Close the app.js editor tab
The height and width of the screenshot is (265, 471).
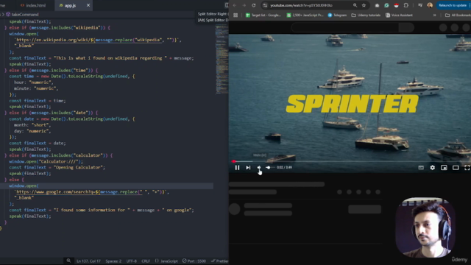(88, 5)
